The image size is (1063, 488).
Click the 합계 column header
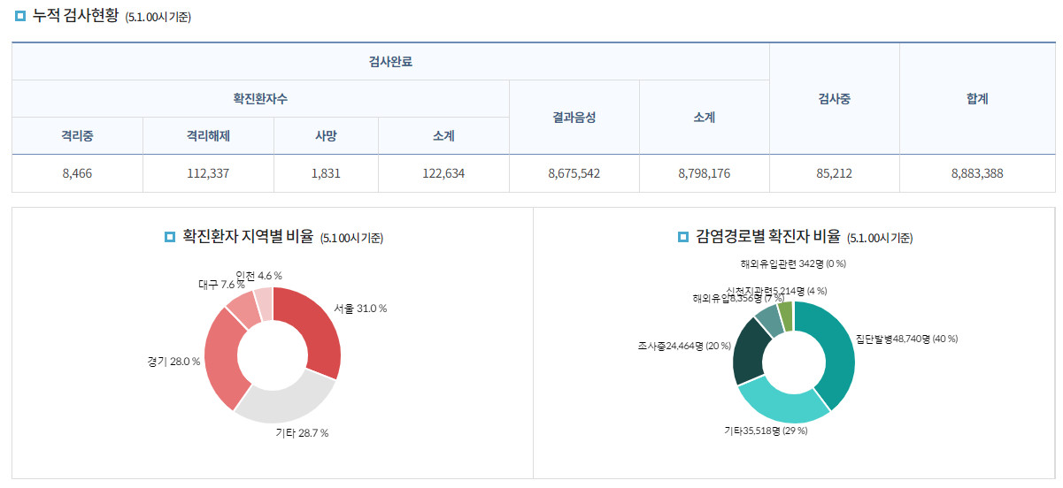(x=977, y=99)
